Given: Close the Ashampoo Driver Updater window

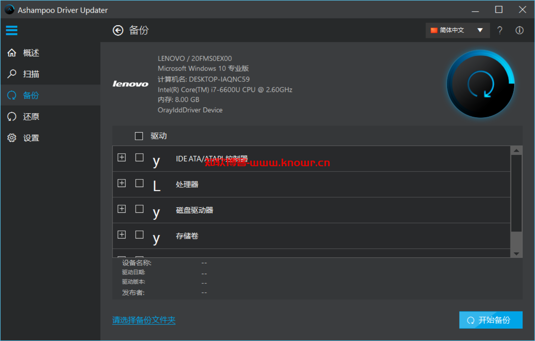Looking at the screenshot, I should [x=522, y=10].
